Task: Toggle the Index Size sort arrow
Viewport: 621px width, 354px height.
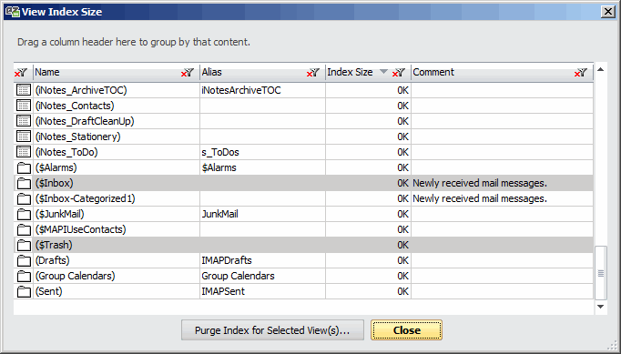Action: pyautogui.click(x=383, y=72)
